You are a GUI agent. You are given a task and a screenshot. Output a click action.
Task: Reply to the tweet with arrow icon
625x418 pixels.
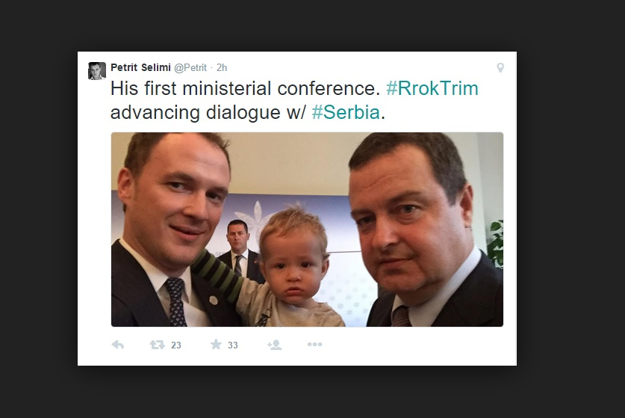coord(118,345)
